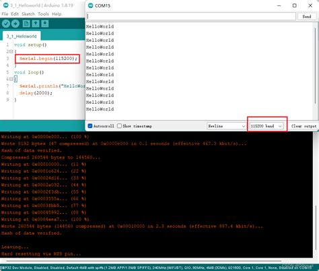Click the Save sketch toolbar icon
The height and width of the screenshot is (271, 319).
coord(45,24)
